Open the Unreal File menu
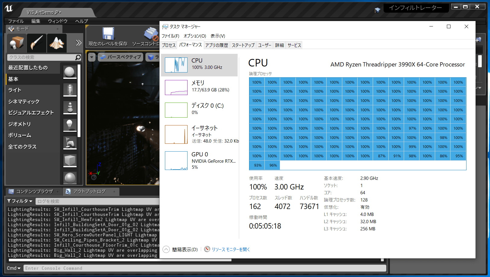 click(16, 21)
